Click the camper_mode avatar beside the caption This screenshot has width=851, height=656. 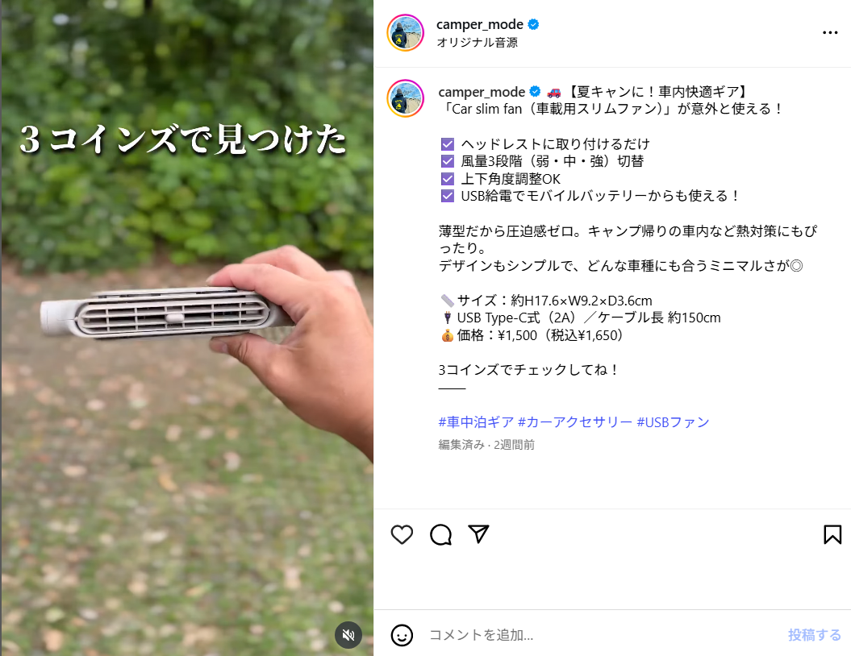click(406, 98)
